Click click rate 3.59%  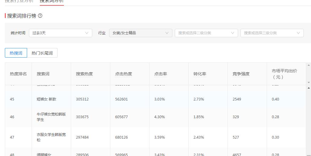point(159,137)
